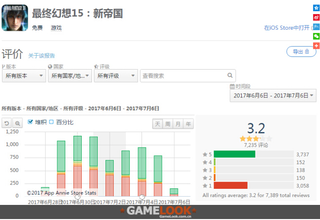Open the 所有国家/地区 country dropdown

tap(70, 76)
